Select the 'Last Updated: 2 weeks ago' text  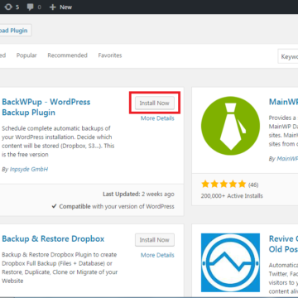(138, 194)
